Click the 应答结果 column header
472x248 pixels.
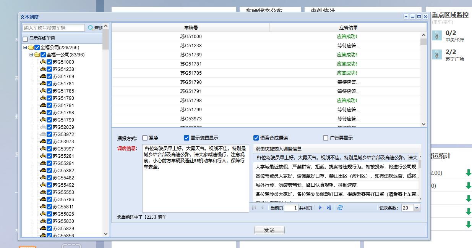click(348, 28)
